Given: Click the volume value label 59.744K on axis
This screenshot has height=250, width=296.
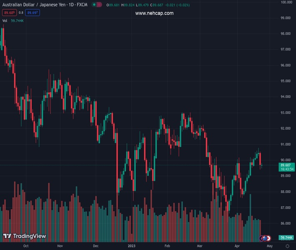Looking at the screenshot, I should pos(286,237).
